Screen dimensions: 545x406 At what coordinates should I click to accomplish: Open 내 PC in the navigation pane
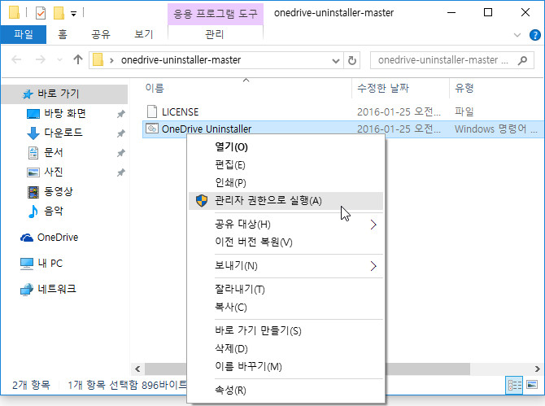click(50, 263)
